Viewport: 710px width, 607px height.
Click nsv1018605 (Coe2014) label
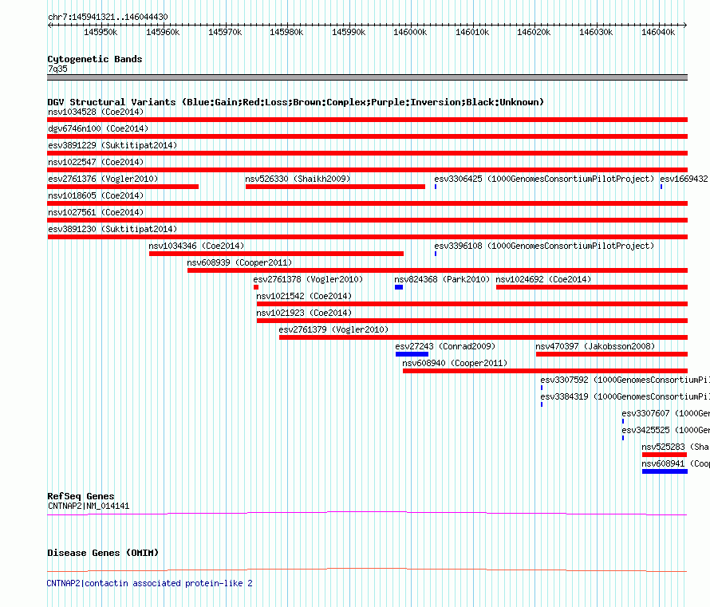pyautogui.click(x=96, y=195)
